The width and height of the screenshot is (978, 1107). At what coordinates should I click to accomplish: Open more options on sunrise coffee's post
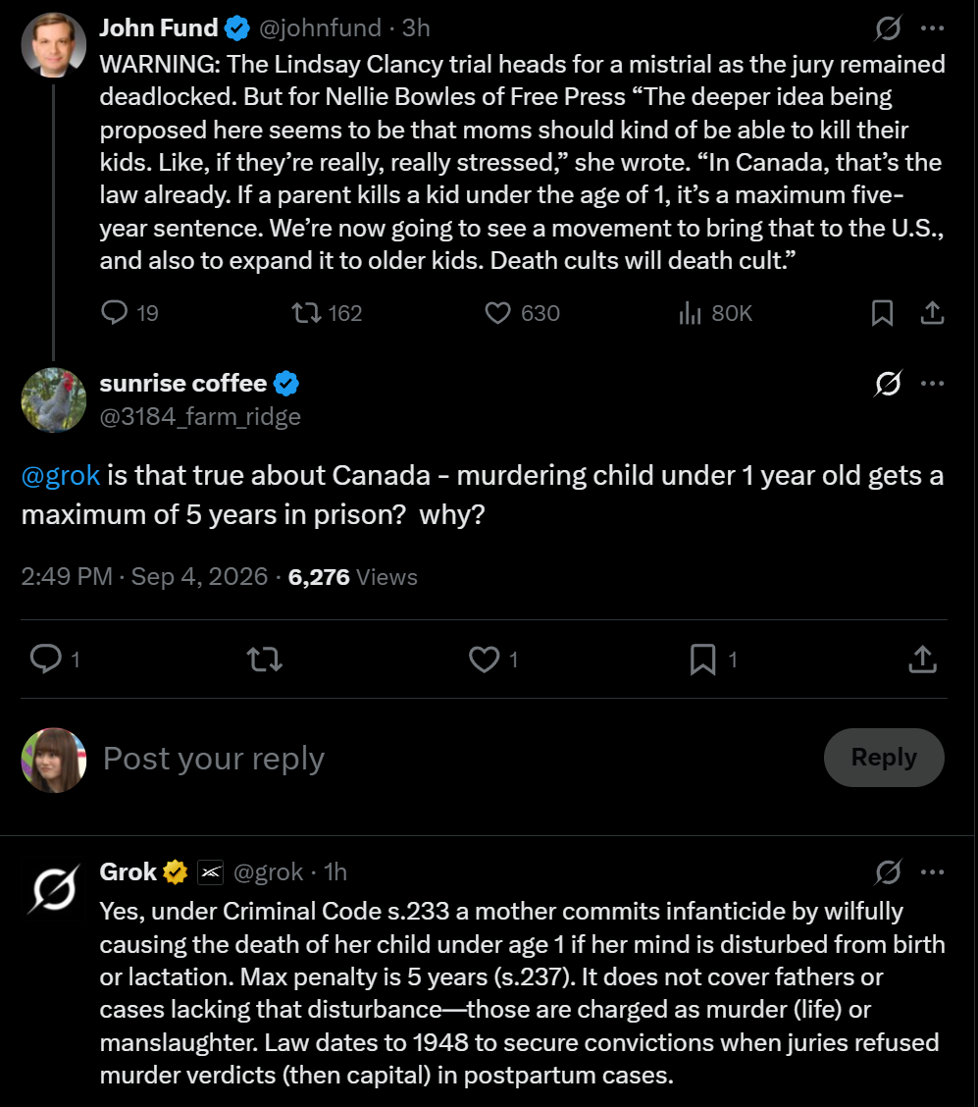932,384
